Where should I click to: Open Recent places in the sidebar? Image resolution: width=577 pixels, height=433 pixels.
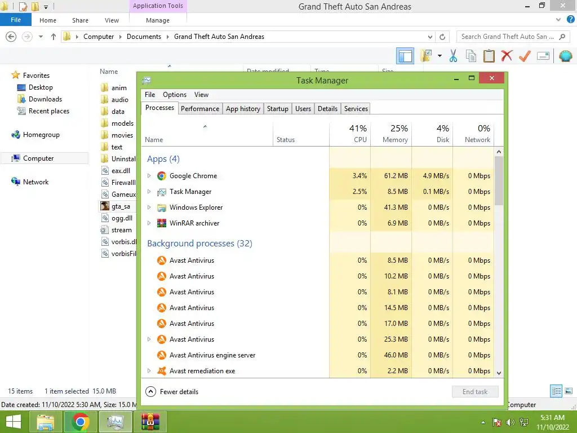click(43, 111)
